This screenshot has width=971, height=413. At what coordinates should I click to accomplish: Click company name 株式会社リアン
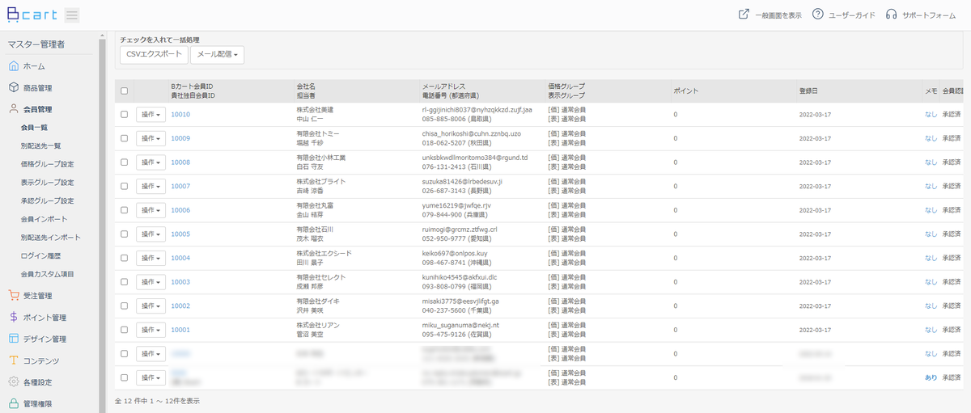point(319,325)
